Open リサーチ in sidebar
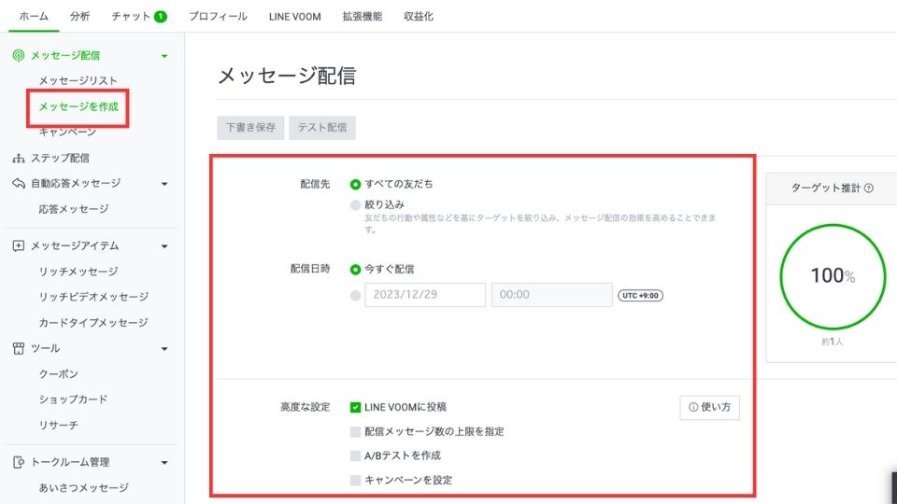Image resolution: width=897 pixels, height=504 pixels. coord(58,426)
